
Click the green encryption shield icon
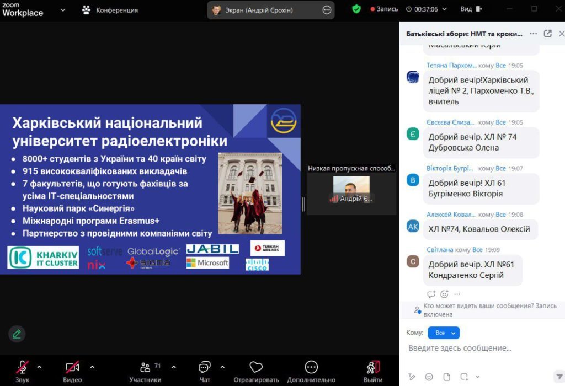(x=356, y=9)
